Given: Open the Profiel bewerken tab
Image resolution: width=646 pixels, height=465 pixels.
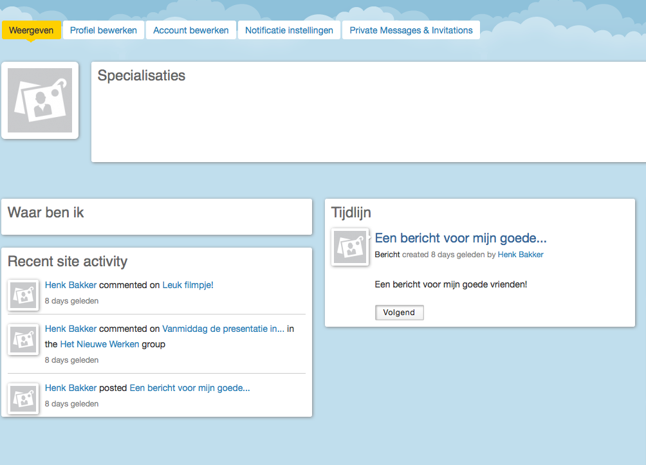Looking at the screenshot, I should (103, 30).
